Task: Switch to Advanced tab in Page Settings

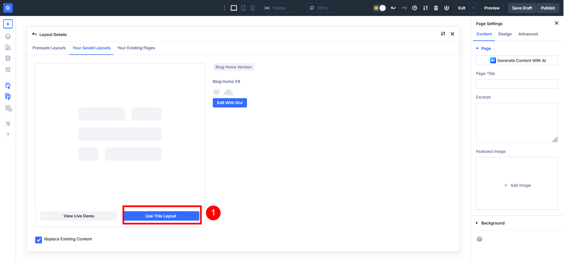Action: (x=528, y=34)
